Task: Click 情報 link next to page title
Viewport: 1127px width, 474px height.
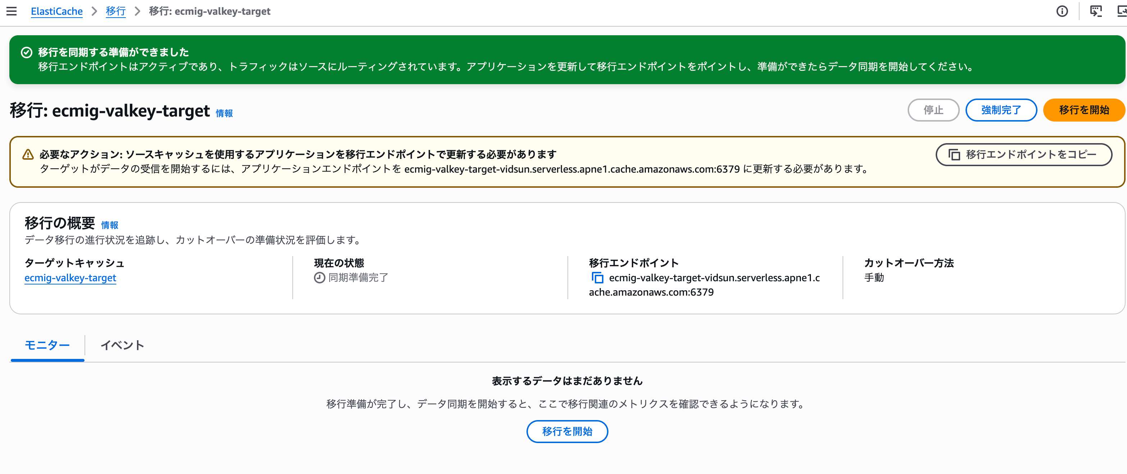Action: 224,113
